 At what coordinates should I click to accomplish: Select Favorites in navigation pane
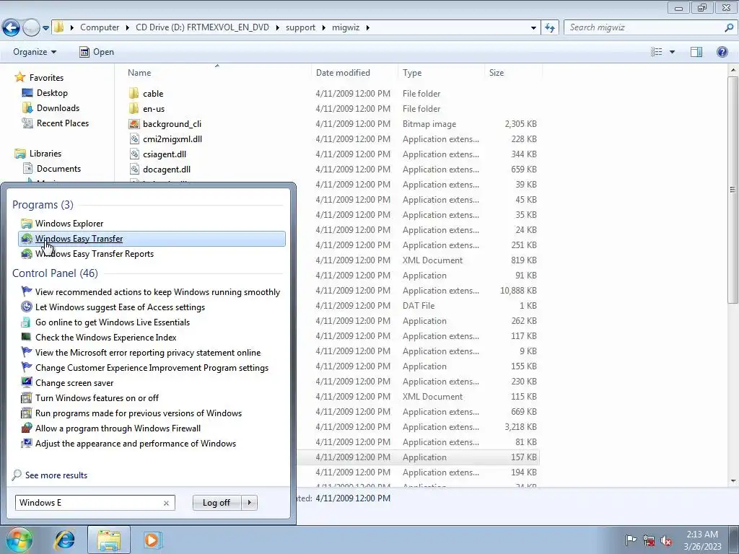point(46,78)
